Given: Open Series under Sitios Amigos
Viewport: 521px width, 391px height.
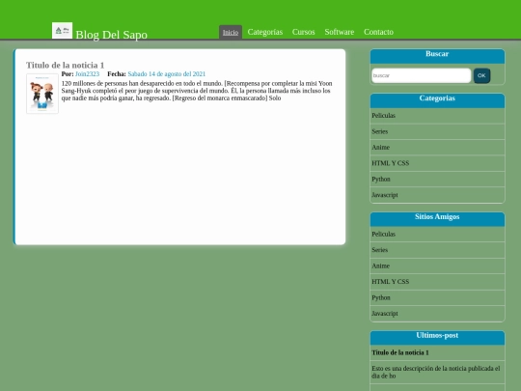Looking at the screenshot, I should click(x=437, y=250).
